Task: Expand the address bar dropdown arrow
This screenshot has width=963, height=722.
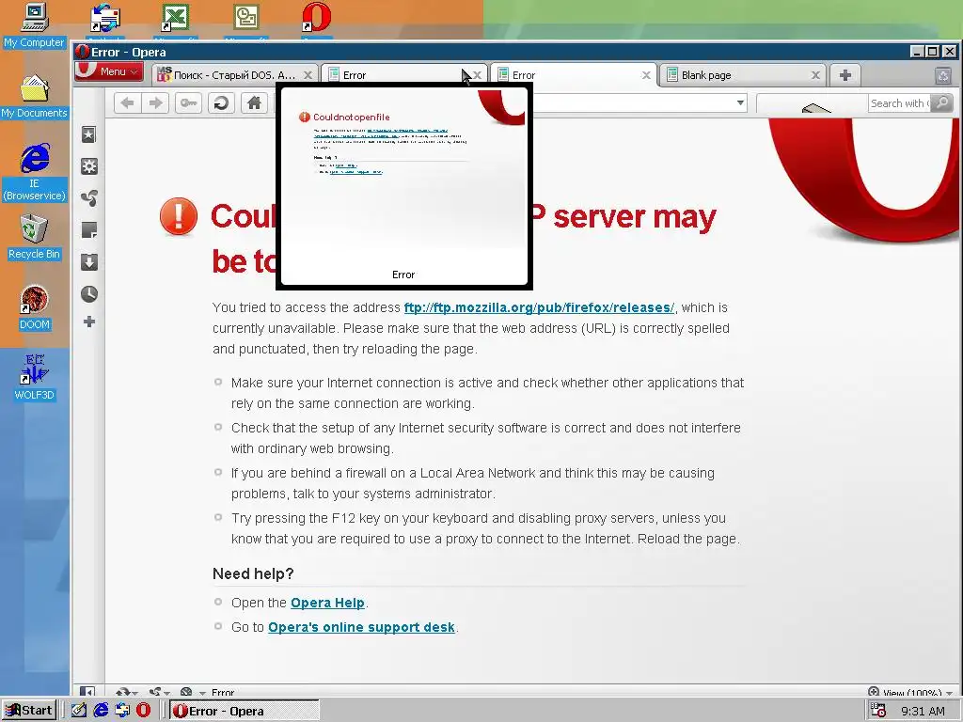Action: click(741, 103)
